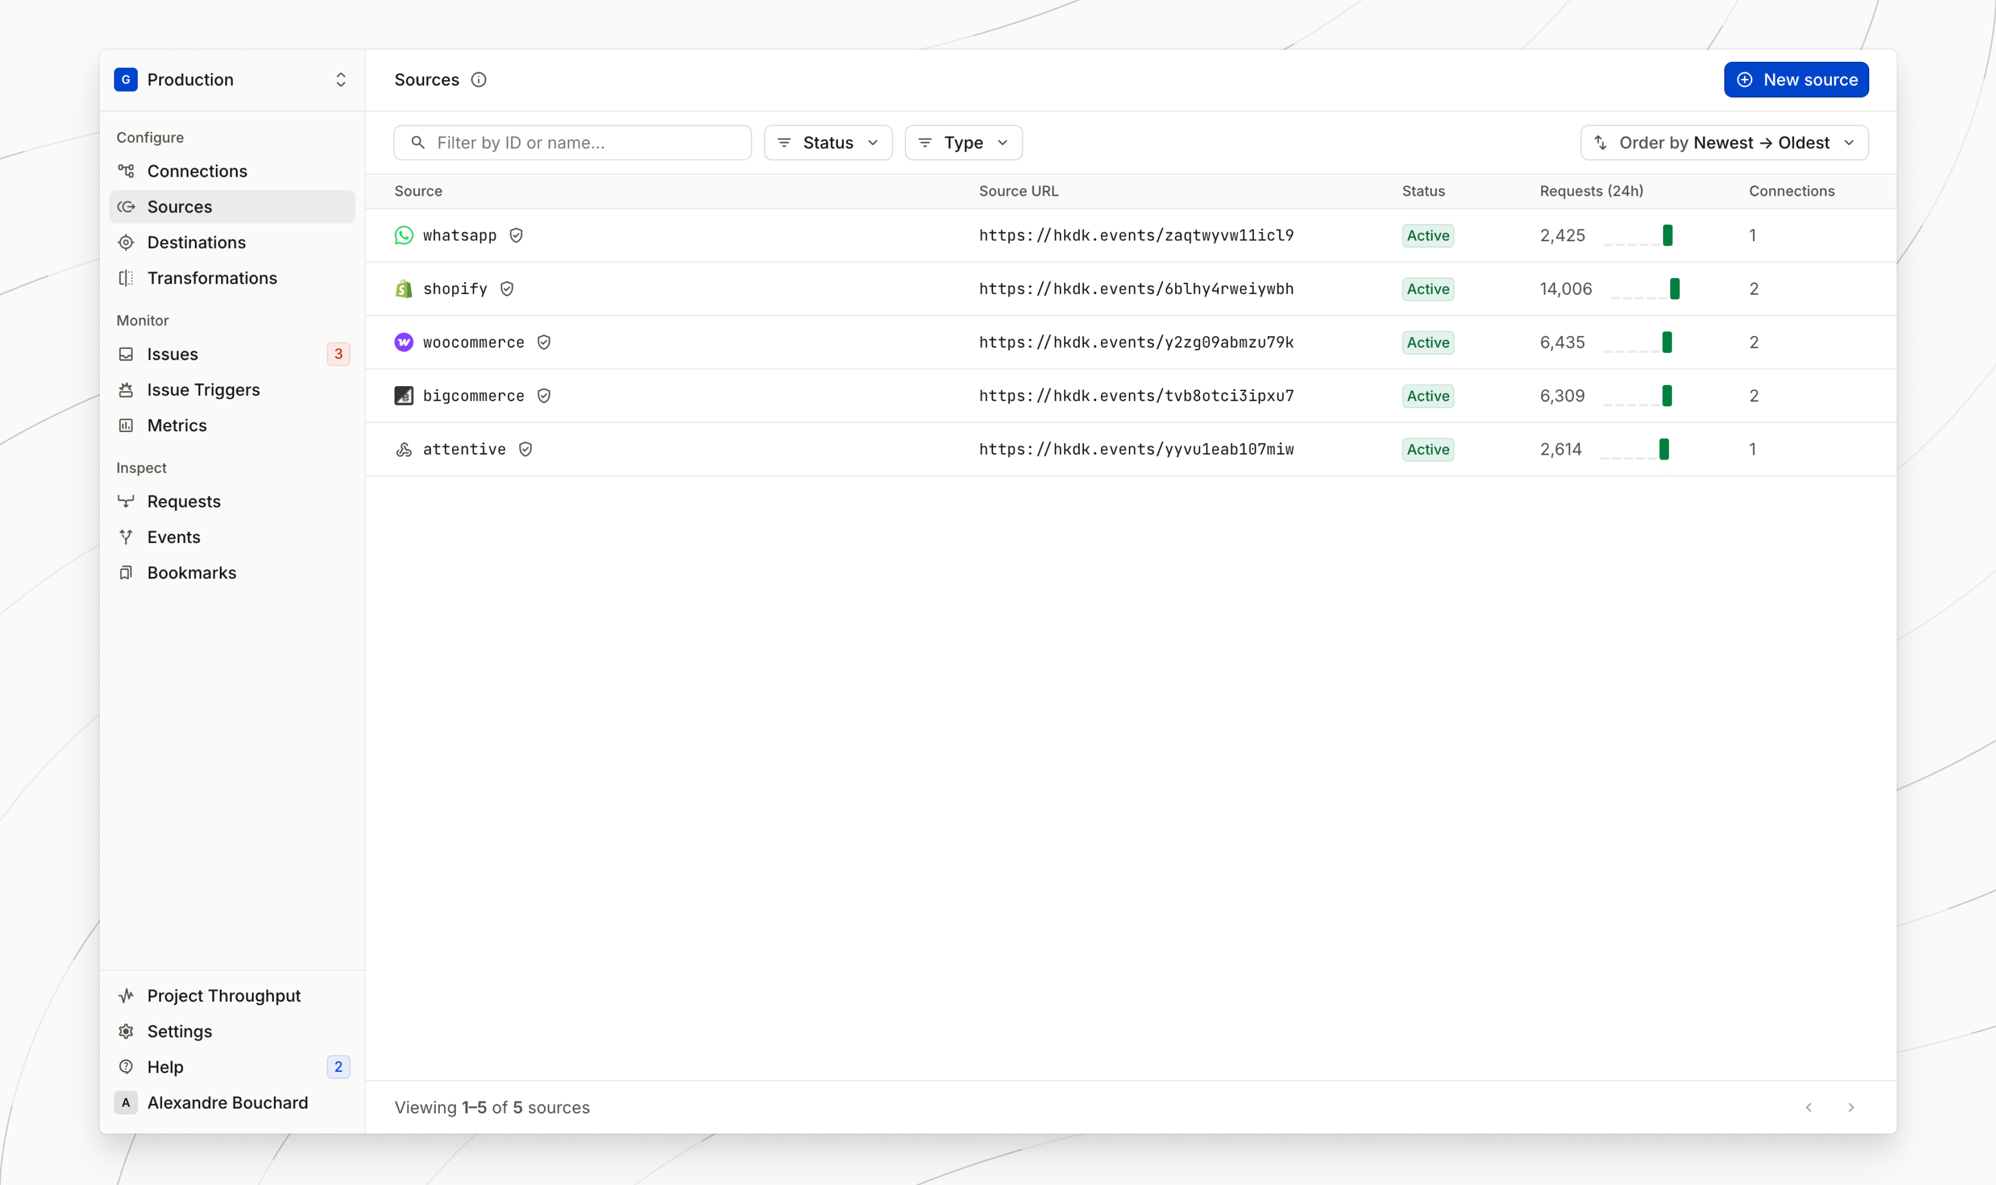Screen dimensions: 1996x1185
Task: Click the Shopify bag icon next to shopify
Action: tap(404, 288)
